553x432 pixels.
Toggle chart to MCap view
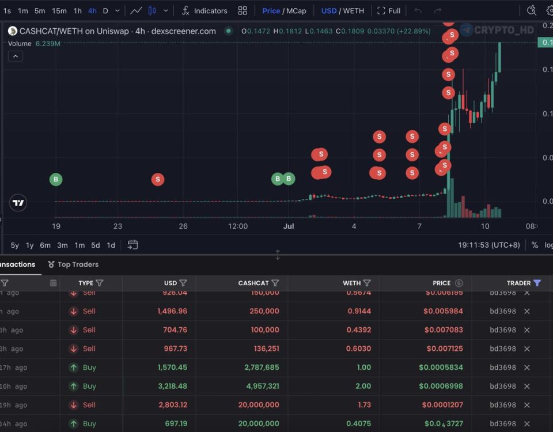(x=296, y=11)
